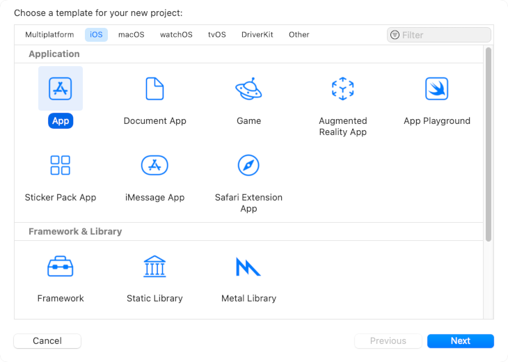This screenshot has height=362, width=508.
Task: Go to the tvOS tab
Action: [217, 35]
